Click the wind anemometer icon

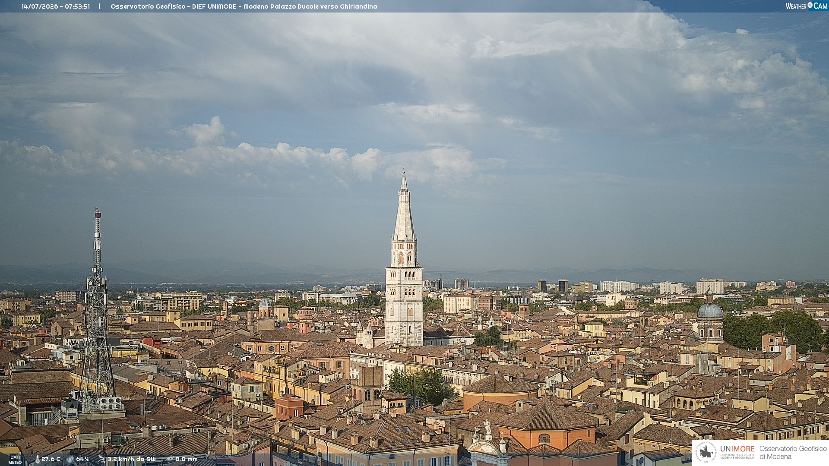coord(101,459)
